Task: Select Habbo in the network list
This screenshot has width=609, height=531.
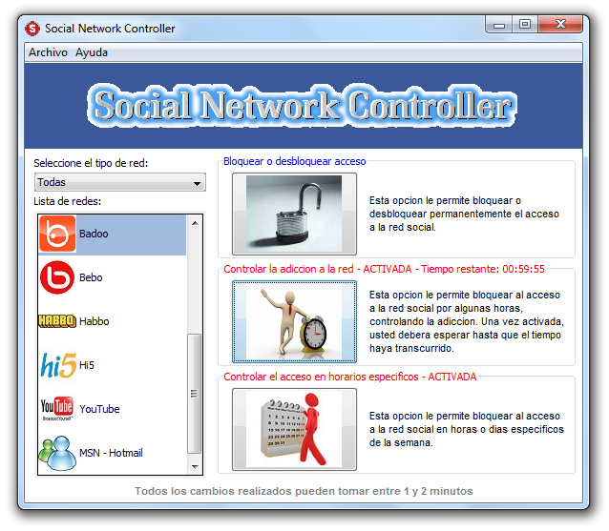Action: (x=113, y=321)
